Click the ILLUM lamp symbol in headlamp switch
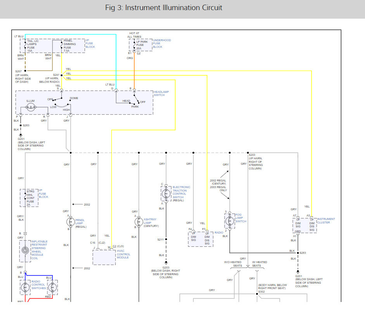 point(31,107)
